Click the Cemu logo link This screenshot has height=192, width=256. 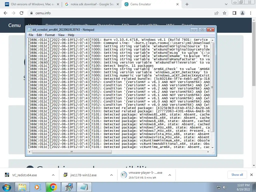14,25
